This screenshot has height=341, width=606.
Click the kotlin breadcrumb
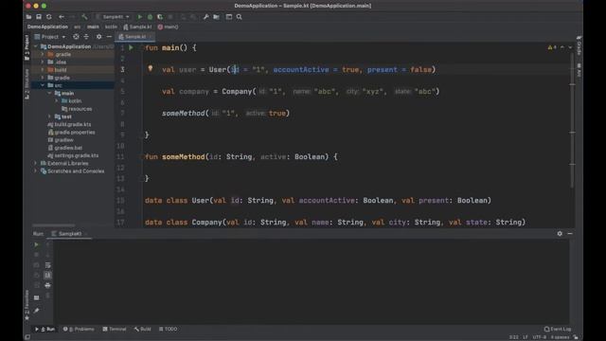[111, 27]
